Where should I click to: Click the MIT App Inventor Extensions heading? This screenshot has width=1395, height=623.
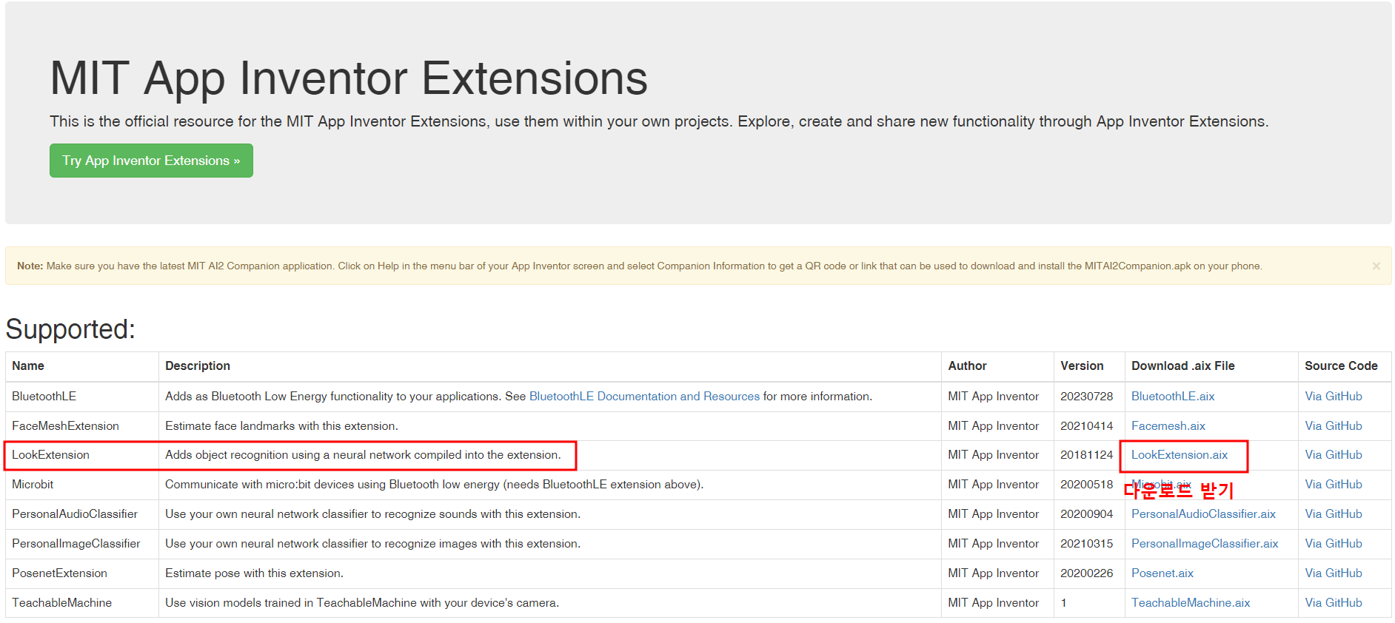[349, 78]
